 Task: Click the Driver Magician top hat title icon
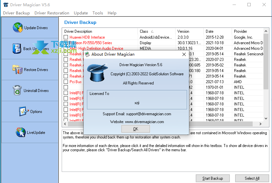[x=6, y=5]
